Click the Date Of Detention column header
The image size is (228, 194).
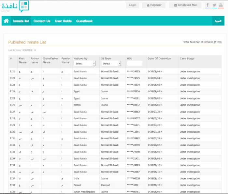click(159, 58)
